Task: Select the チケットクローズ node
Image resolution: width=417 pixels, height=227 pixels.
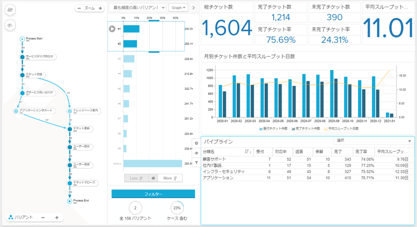Action: coord(83,183)
